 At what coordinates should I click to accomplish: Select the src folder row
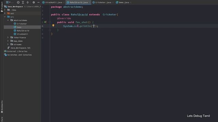[22, 17]
